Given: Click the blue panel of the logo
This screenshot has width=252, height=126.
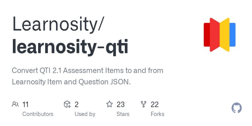Looking at the screenshot, I should click(x=232, y=35).
